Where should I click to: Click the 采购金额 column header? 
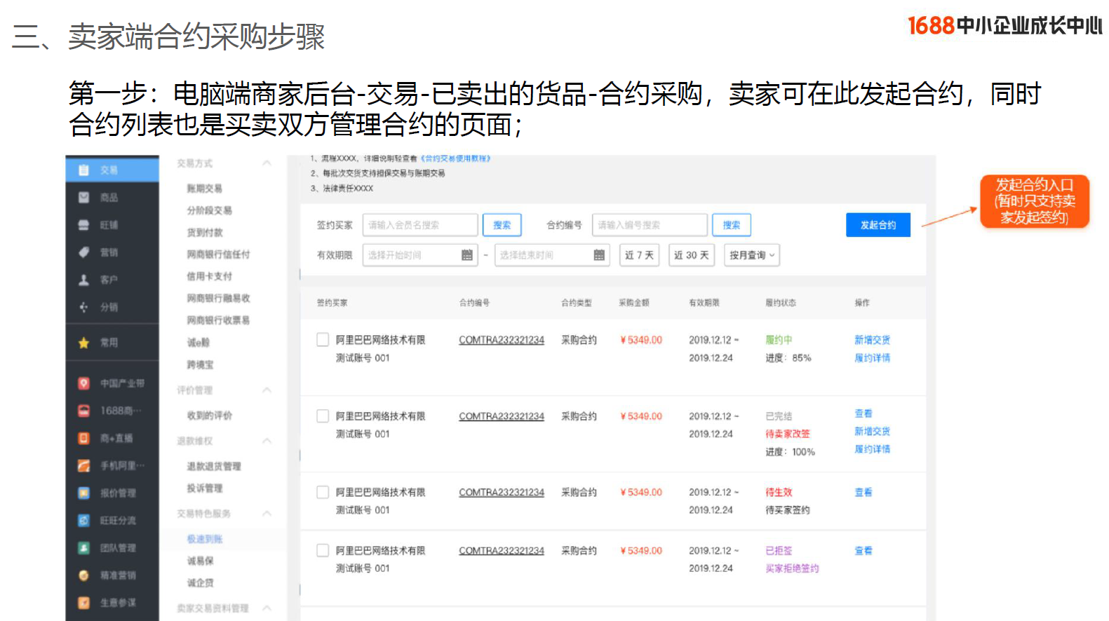[x=634, y=303]
